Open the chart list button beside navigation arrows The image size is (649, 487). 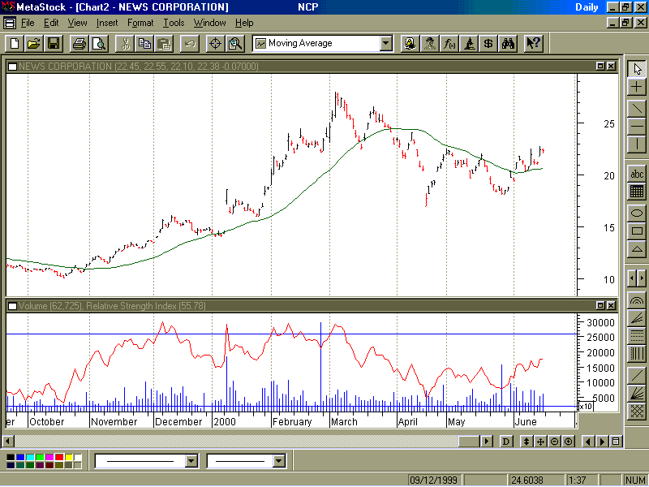pyautogui.click(x=617, y=441)
